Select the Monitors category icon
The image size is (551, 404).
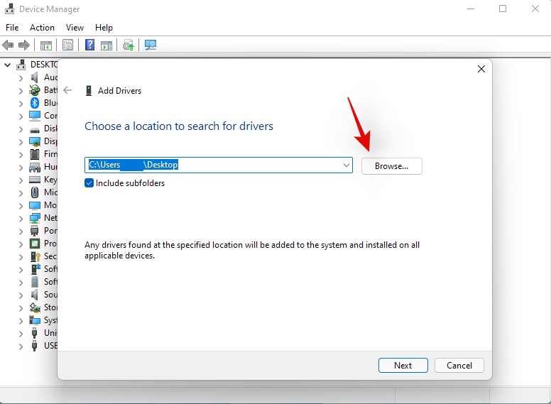(x=34, y=205)
